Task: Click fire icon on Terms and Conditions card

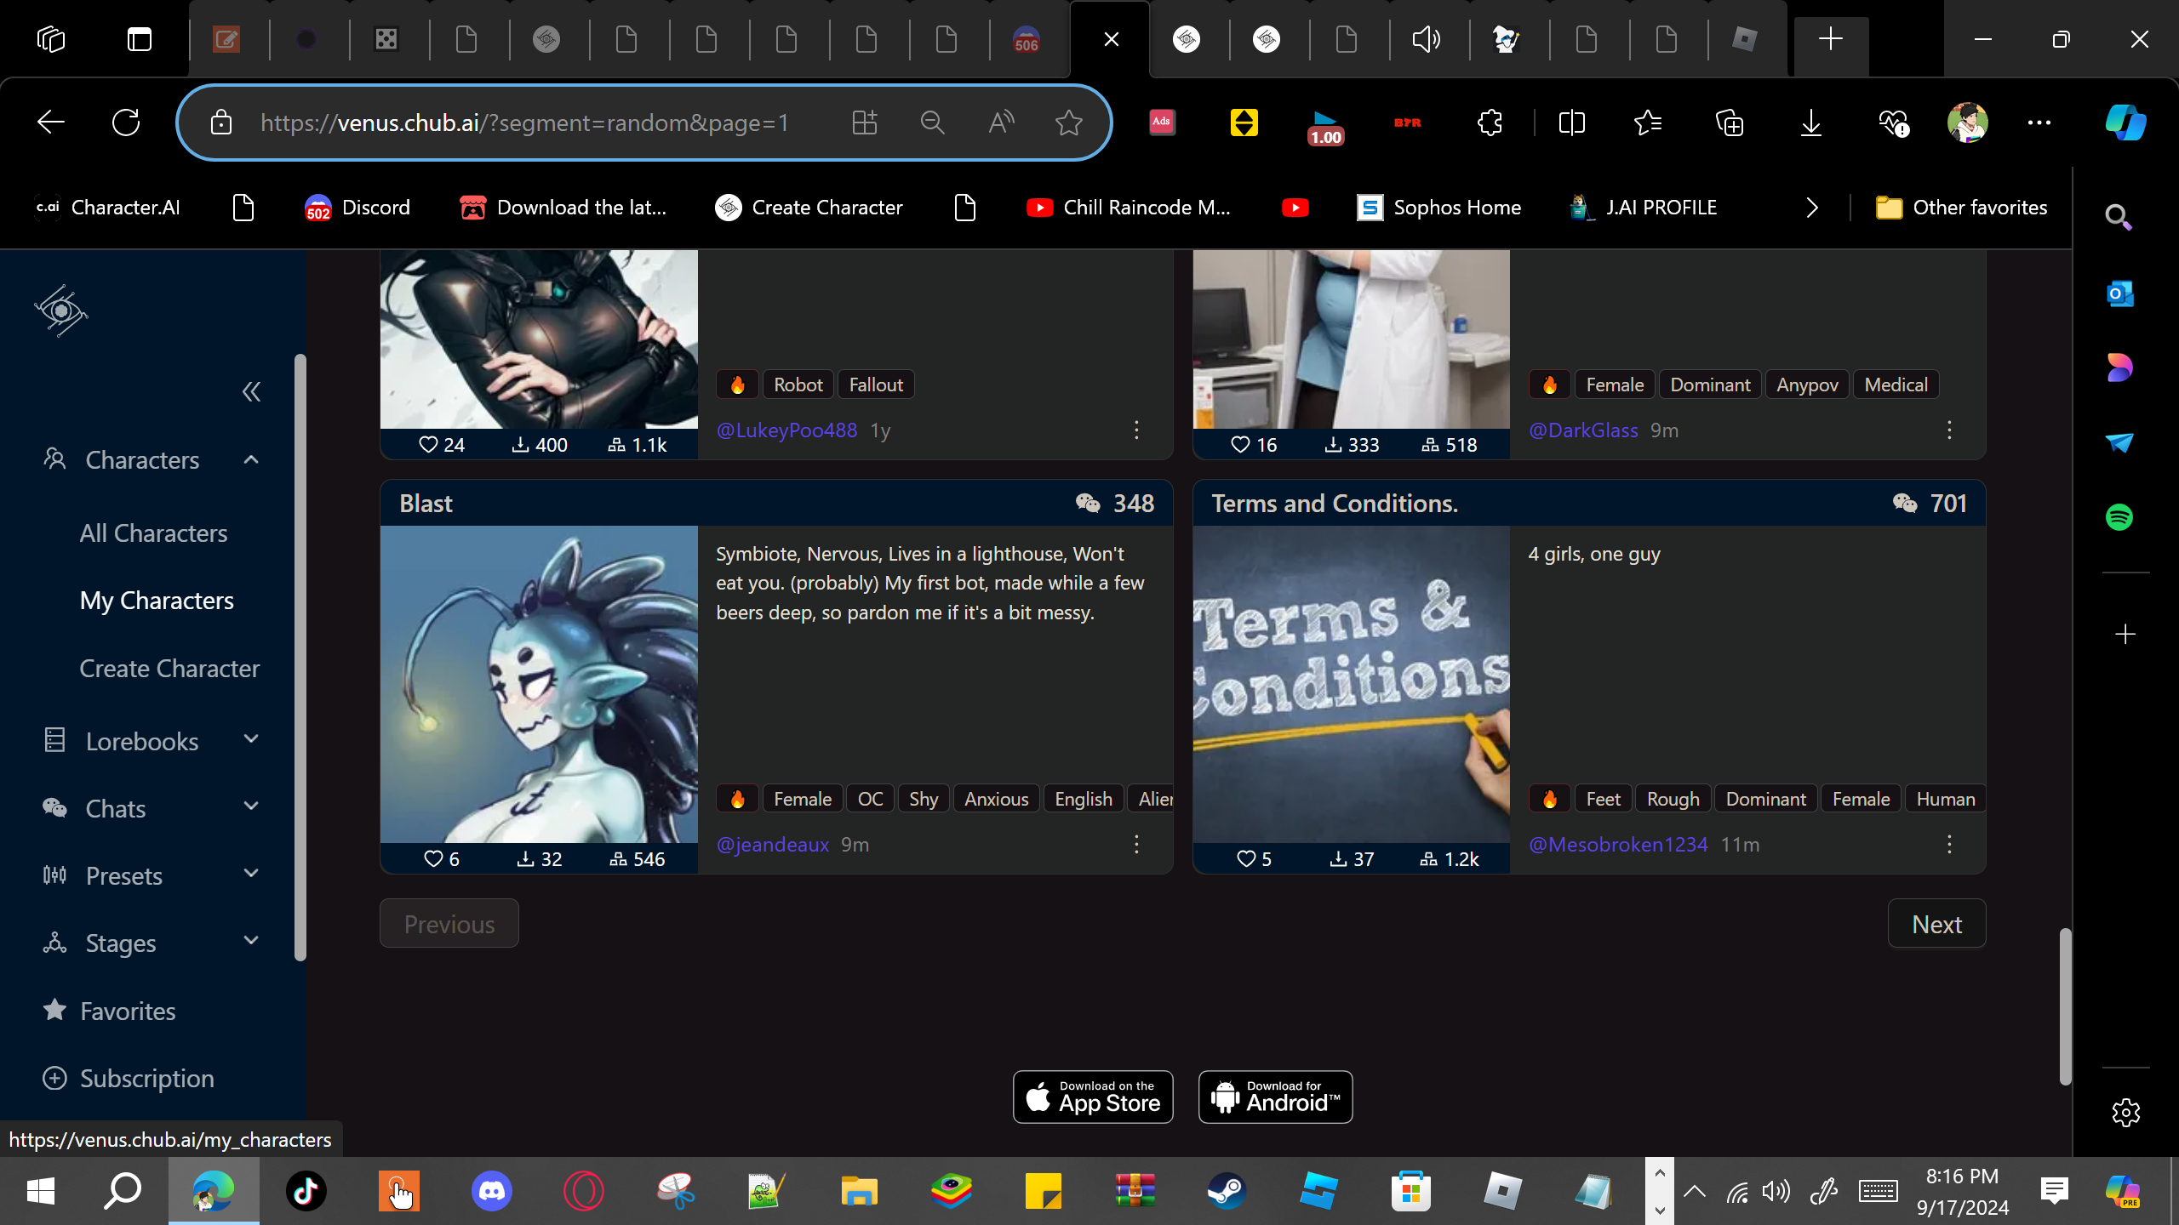Action: [x=1549, y=799]
